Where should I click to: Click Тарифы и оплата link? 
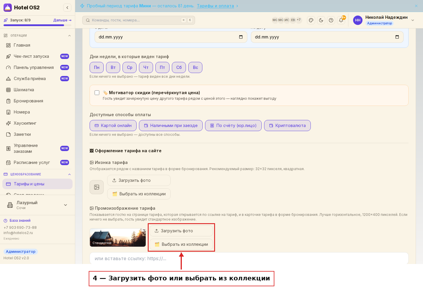[215, 6]
